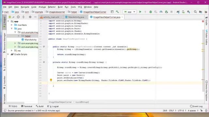Image resolution: width=209 pixels, height=117 pixels.
Task: Click the yellow lightbulb intention icon
Action: click(x=51, y=80)
